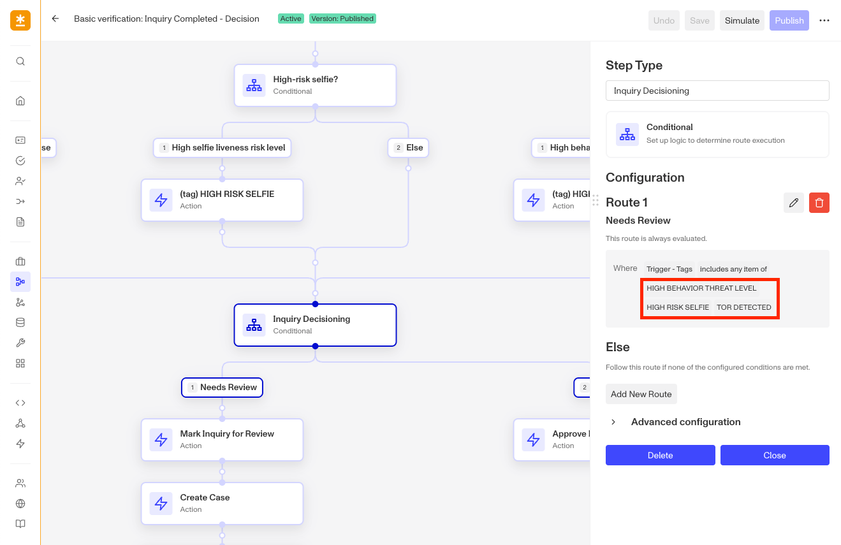The height and width of the screenshot is (545, 841).
Task: Select the (tag) HIGH RISK SELFIE action node
Action: pos(222,200)
